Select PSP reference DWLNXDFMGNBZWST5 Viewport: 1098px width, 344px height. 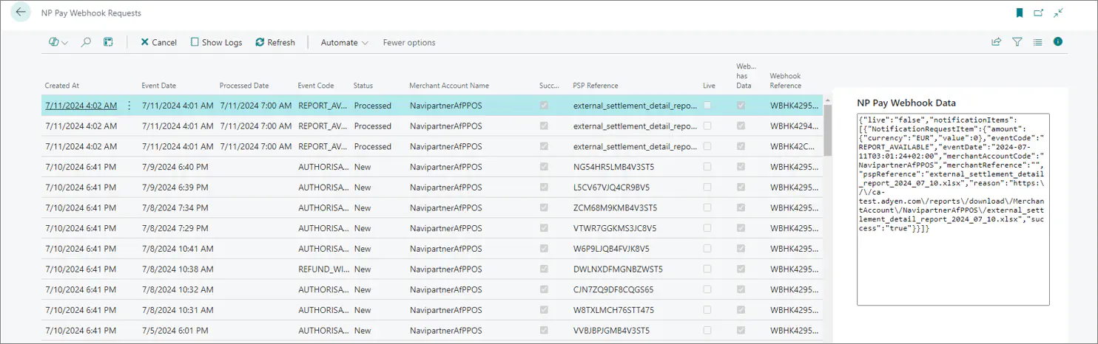tap(617, 269)
